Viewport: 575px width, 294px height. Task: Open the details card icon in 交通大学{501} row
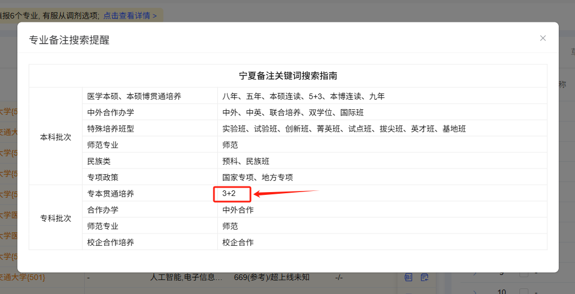tap(408, 277)
